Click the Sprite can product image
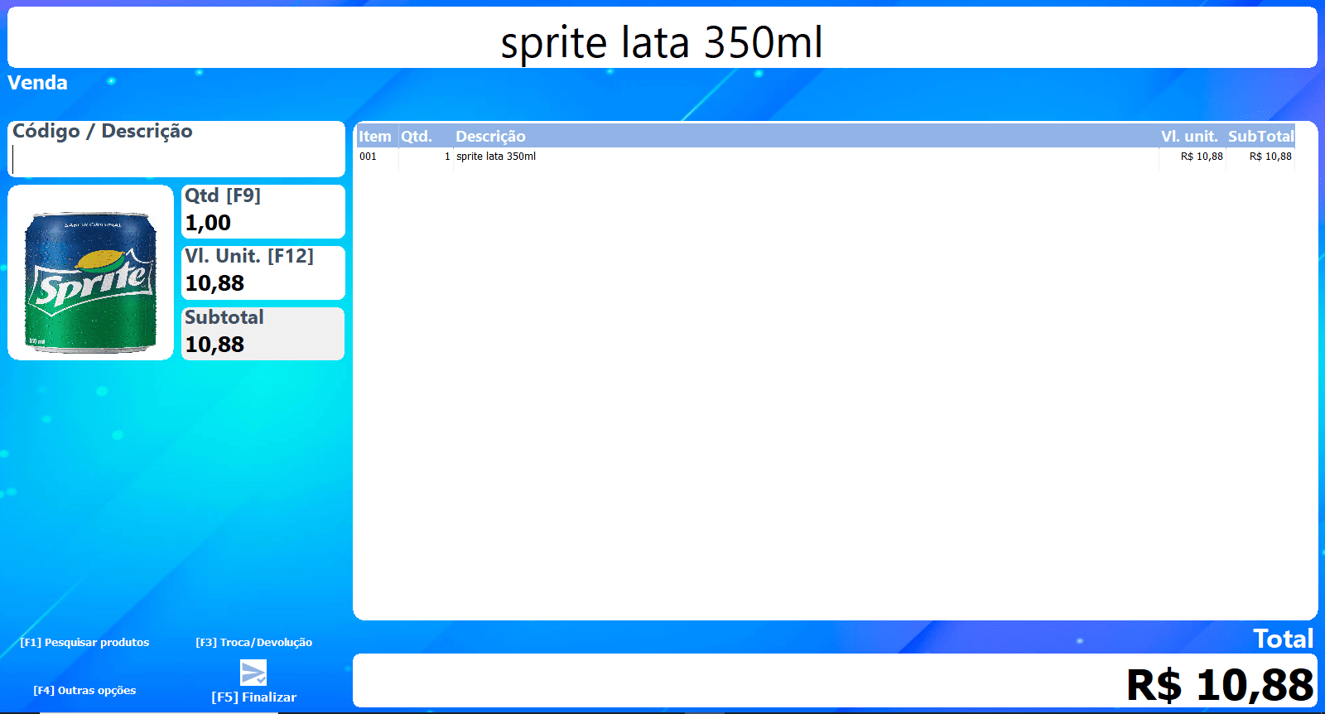The image size is (1325, 714). (90, 274)
